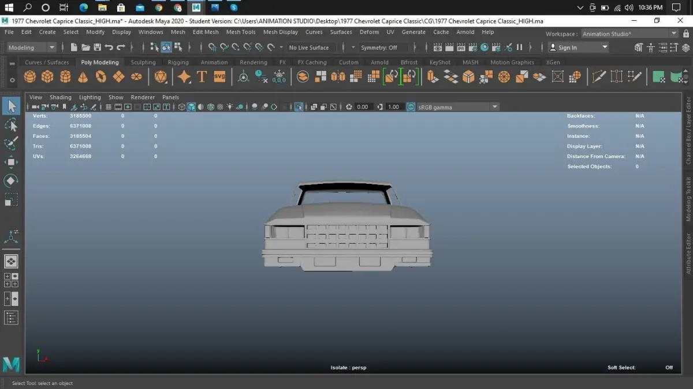Click the Select Tool arrow in toolbox

click(11, 106)
